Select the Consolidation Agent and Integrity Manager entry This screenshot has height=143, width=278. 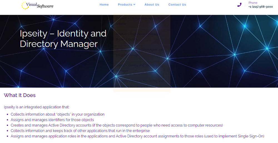tap(142, 52)
